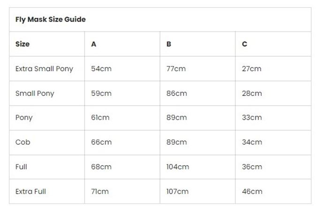Select the 107cm cell
This screenshot has height=213, width=320.
tap(177, 191)
